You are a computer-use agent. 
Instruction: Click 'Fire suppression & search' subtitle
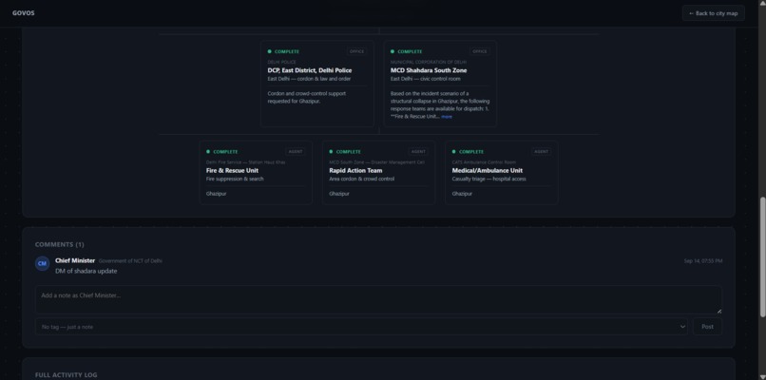pos(235,180)
